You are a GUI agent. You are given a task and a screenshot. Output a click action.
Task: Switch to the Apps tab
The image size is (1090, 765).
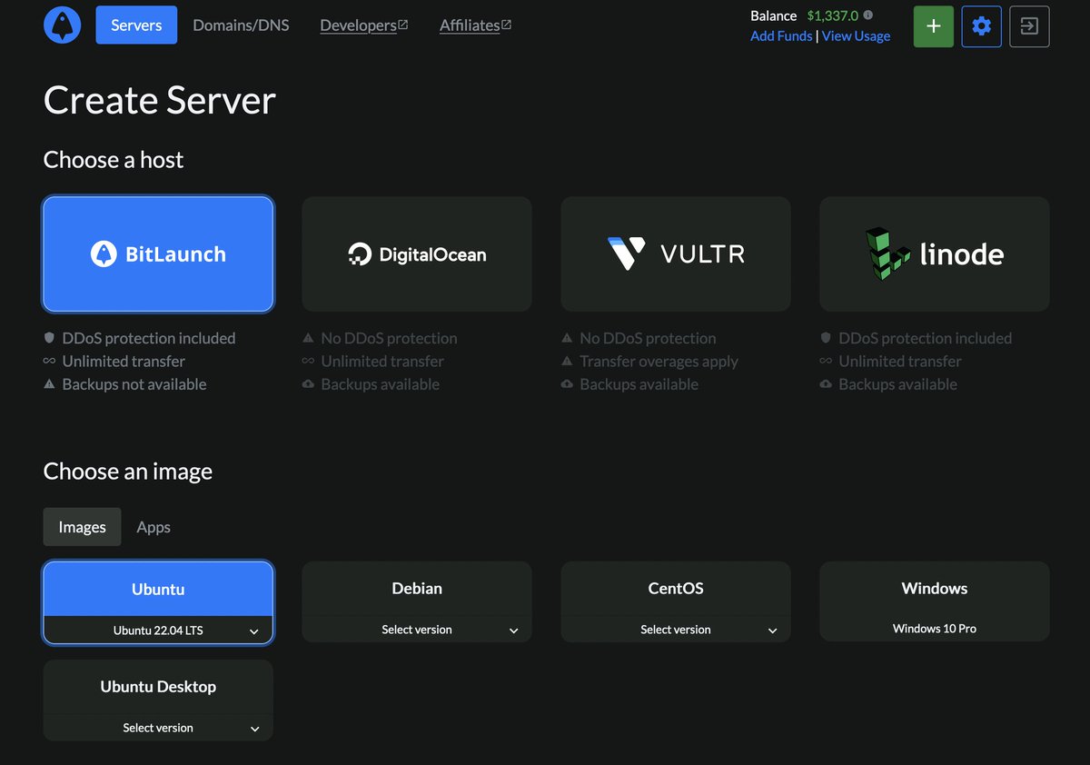pos(153,527)
